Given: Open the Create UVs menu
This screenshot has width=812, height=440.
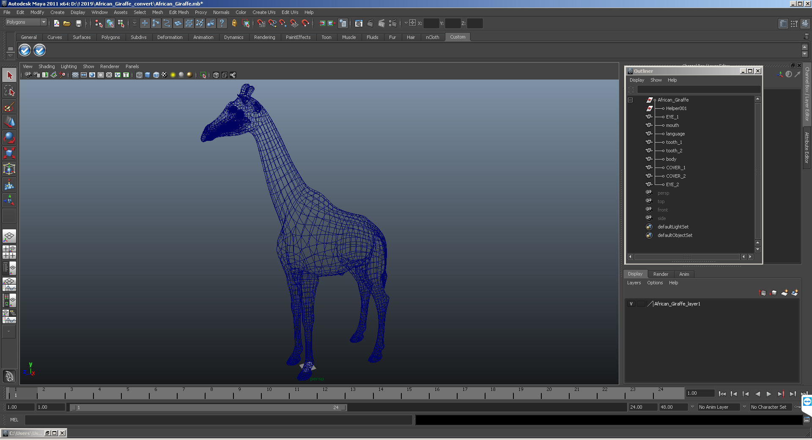Looking at the screenshot, I should point(264,12).
